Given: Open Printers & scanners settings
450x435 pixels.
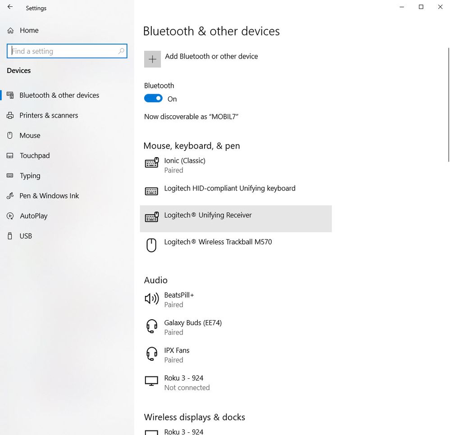Looking at the screenshot, I should 67,115.
